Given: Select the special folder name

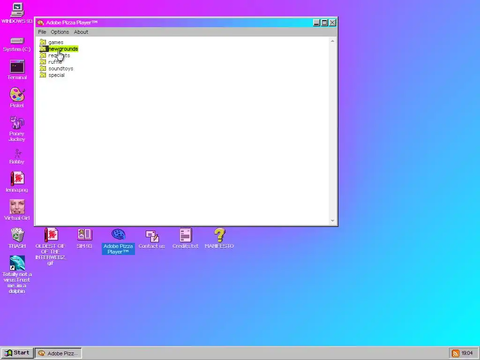Looking at the screenshot, I should (56, 75).
